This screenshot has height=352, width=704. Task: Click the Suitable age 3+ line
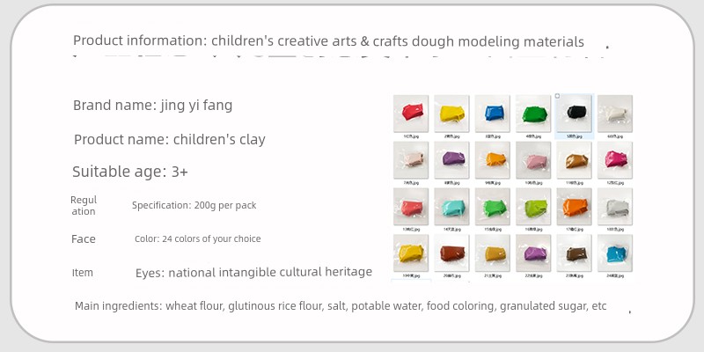pos(130,172)
